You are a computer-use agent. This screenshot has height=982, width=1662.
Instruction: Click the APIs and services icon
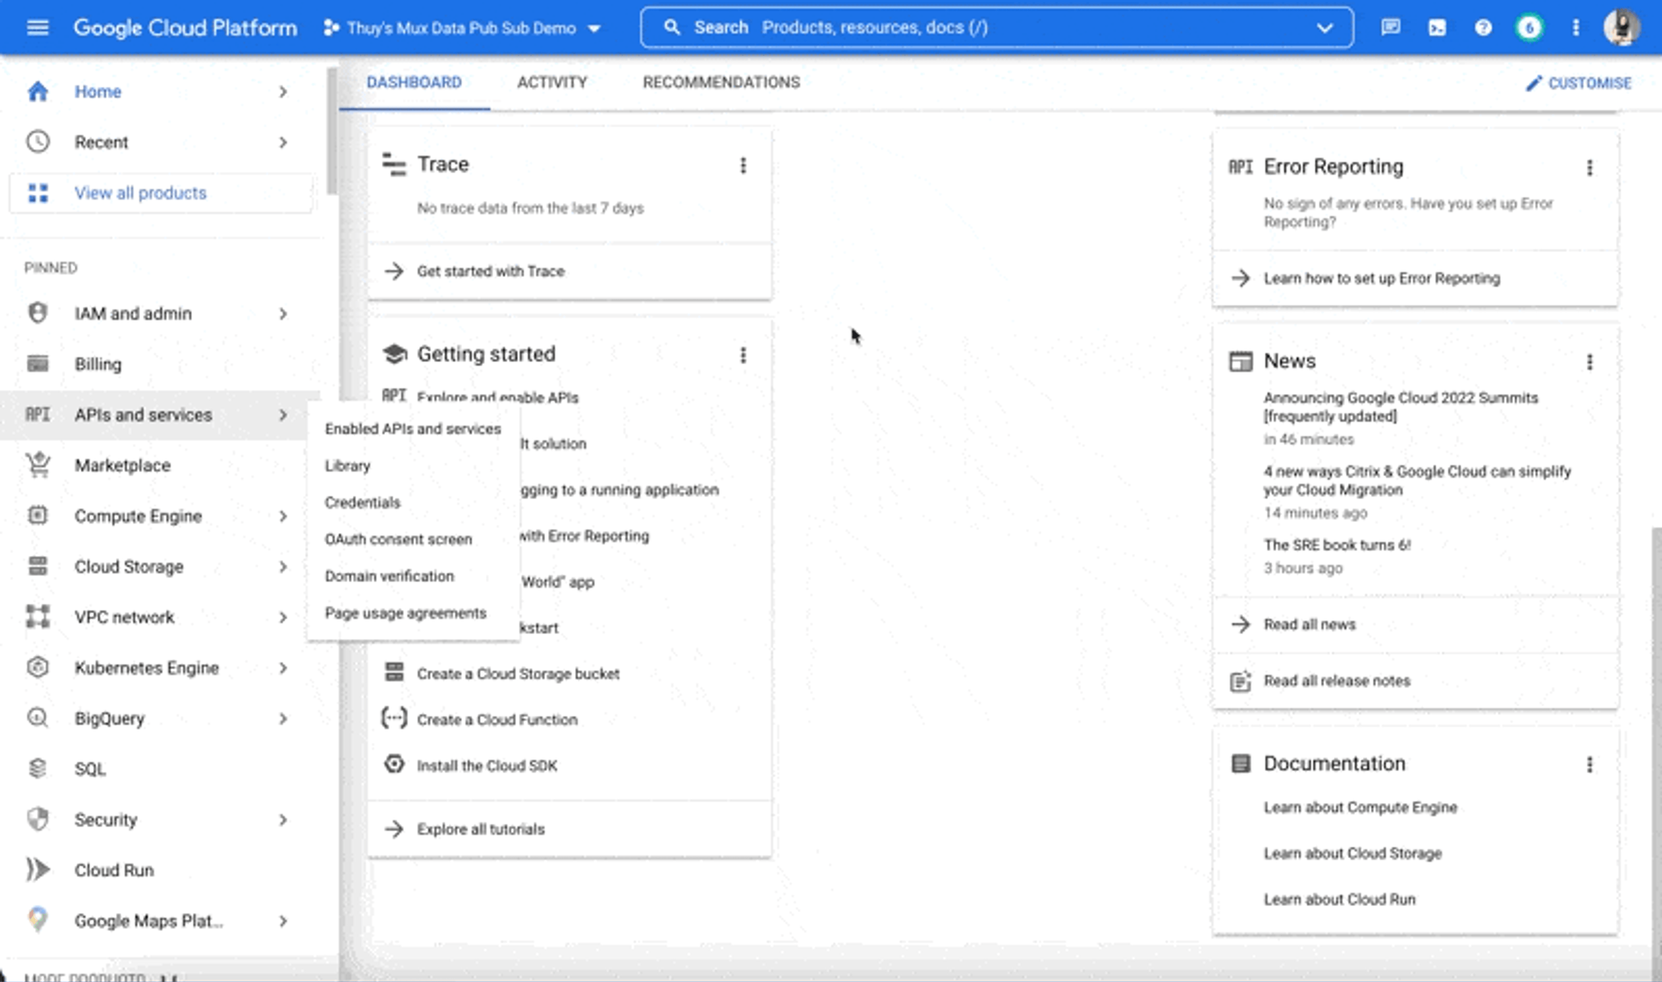(x=36, y=415)
